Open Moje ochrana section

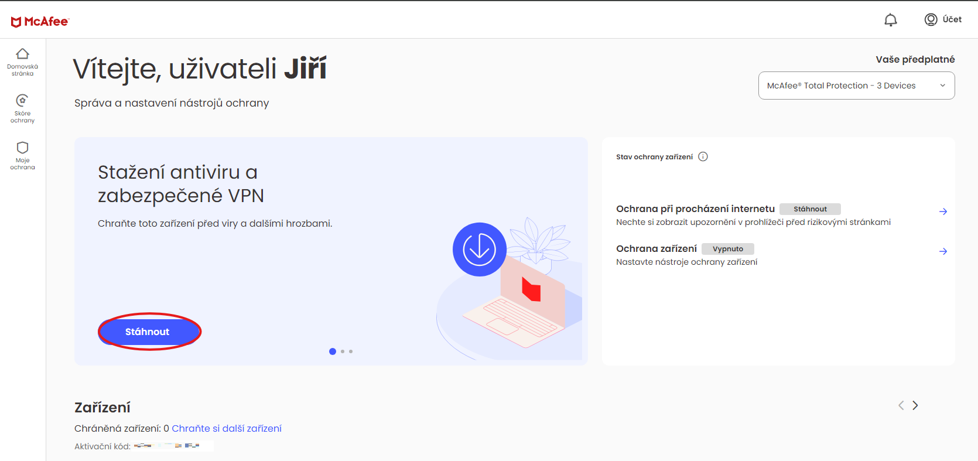point(22,156)
